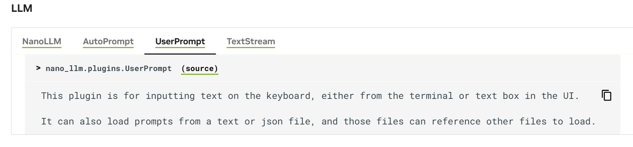This screenshot has width=633, height=147.
Task: Select the UserPrompt tab
Action: coord(180,42)
